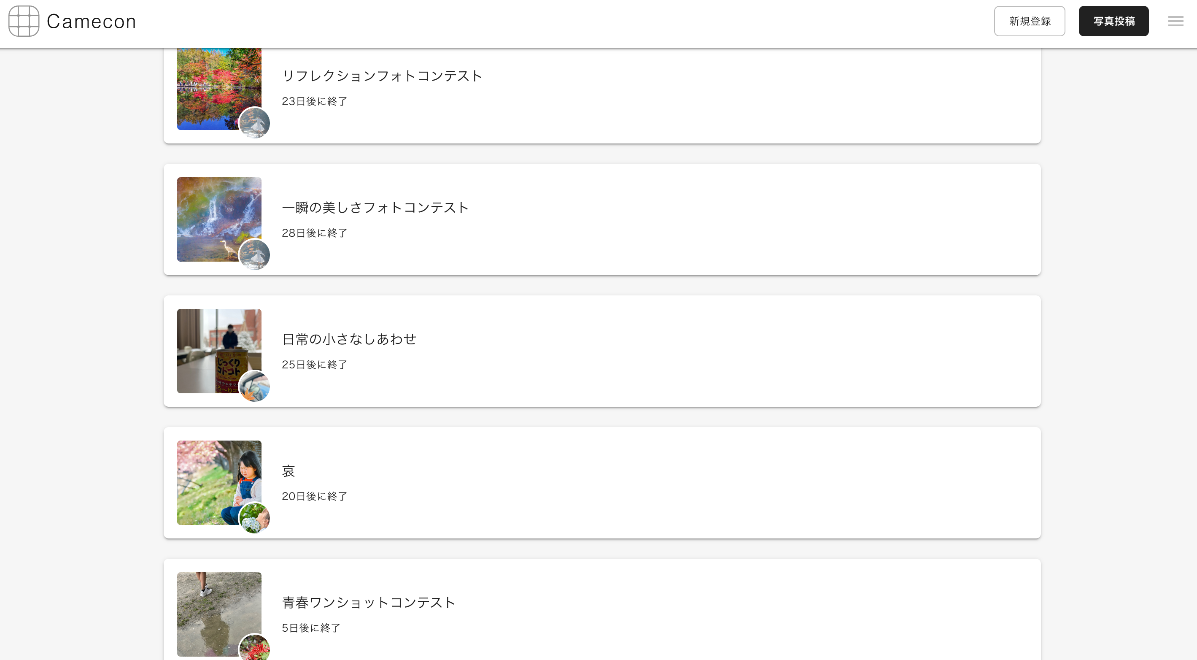Click the Camecon grid logo icon
Image resolution: width=1197 pixels, height=660 pixels.
(x=24, y=22)
